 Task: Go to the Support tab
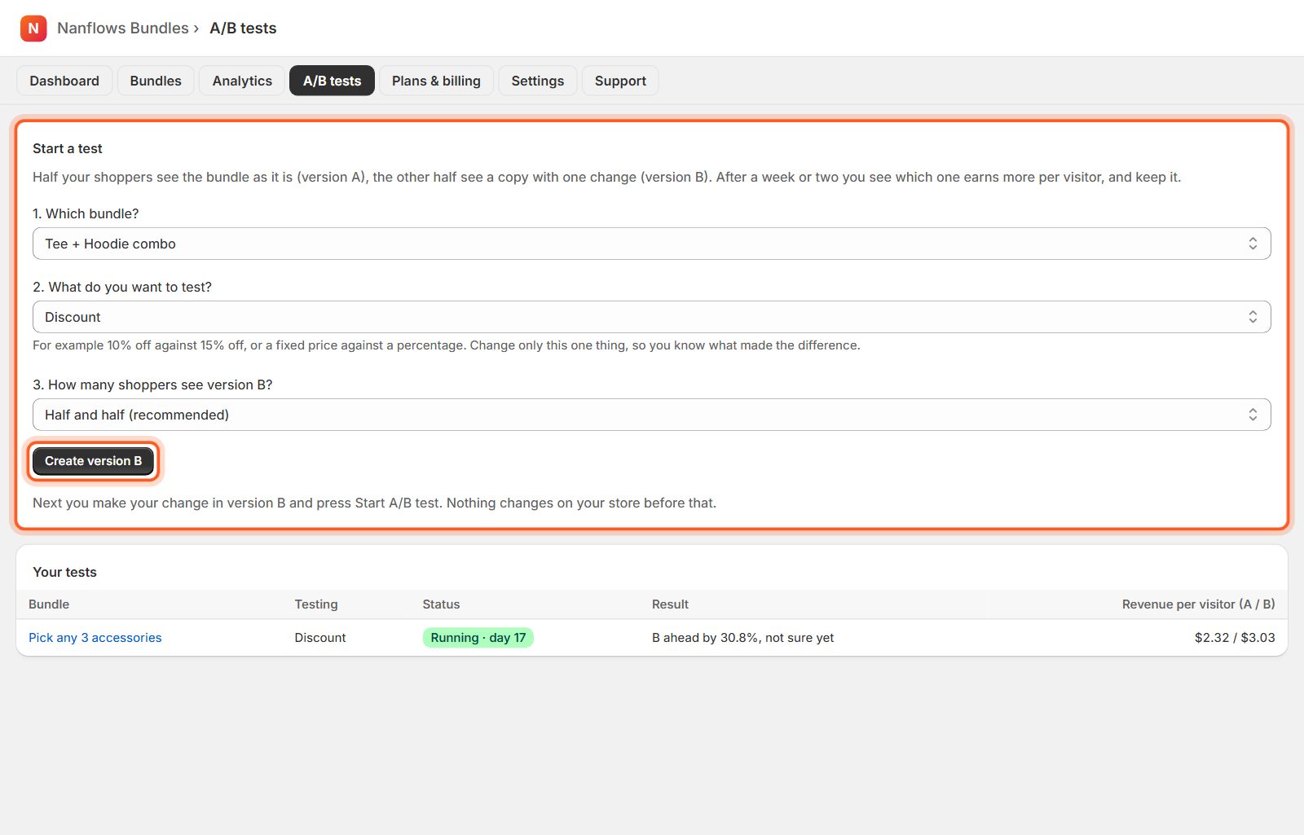point(620,81)
